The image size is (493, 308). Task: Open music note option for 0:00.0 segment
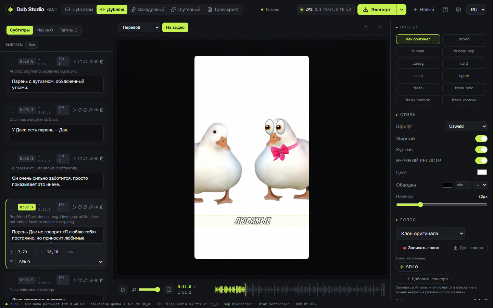click(x=91, y=62)
